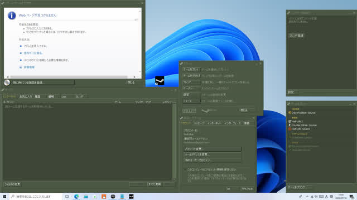Switch to the お気に入り tab in the server browser
357x200 pixels.
click(25, 96)
